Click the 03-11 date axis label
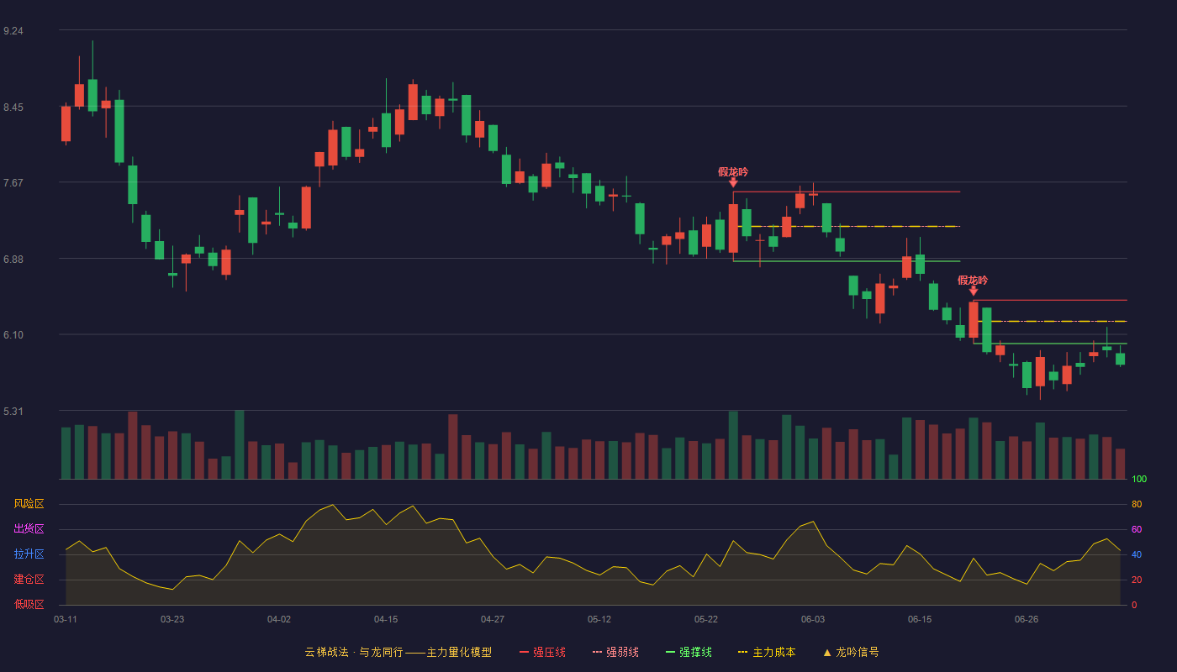The image size is (1177, 672). (x=66, y=619)
